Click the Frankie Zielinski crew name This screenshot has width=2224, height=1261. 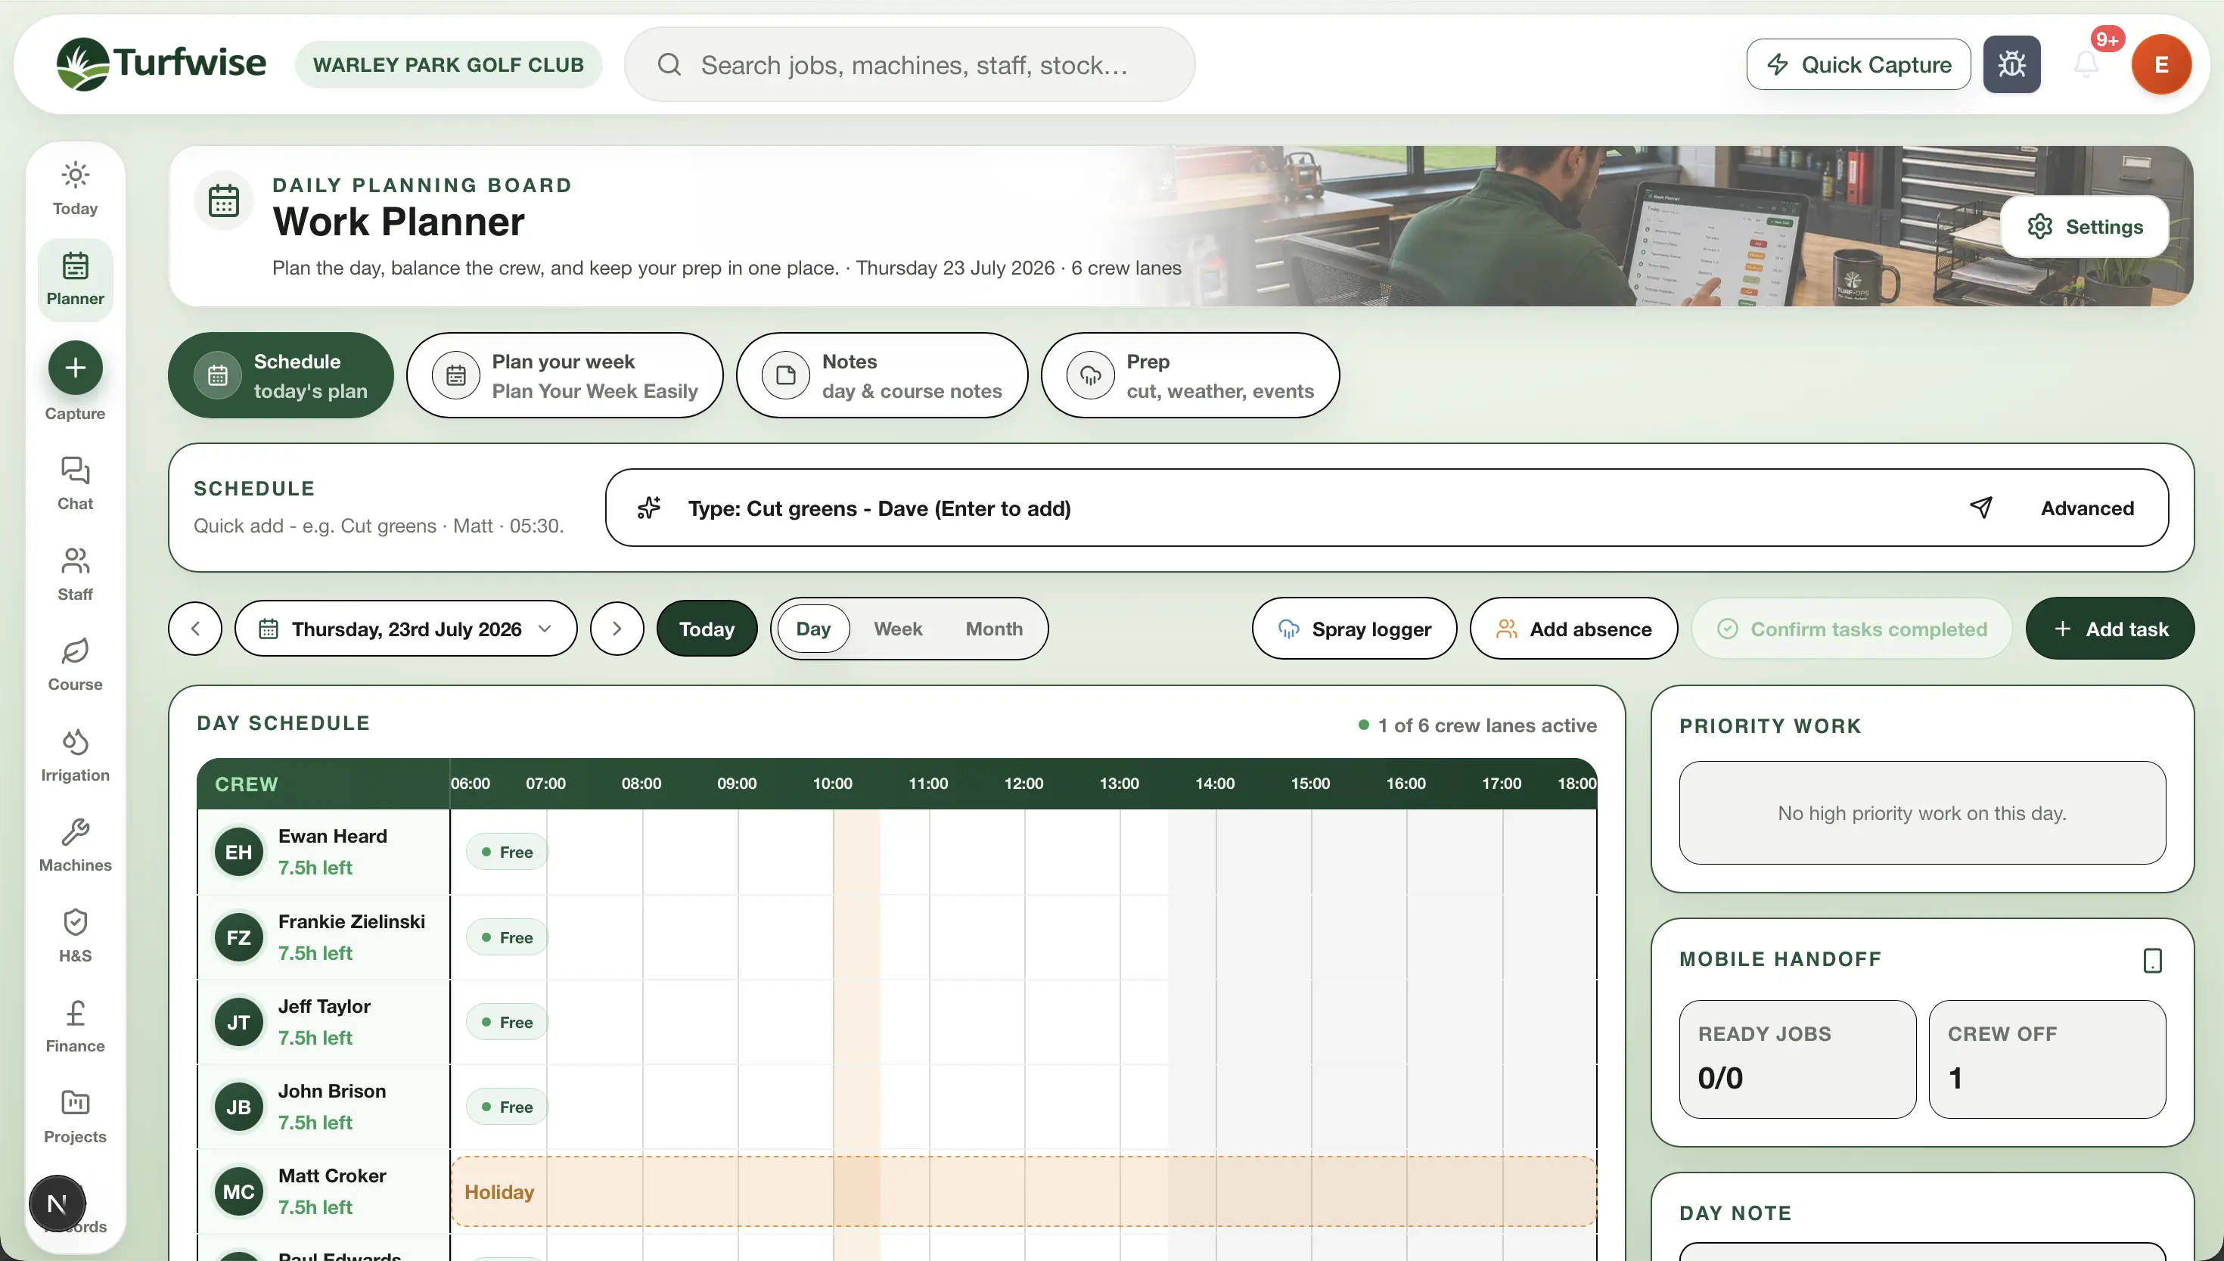point(351,921)
